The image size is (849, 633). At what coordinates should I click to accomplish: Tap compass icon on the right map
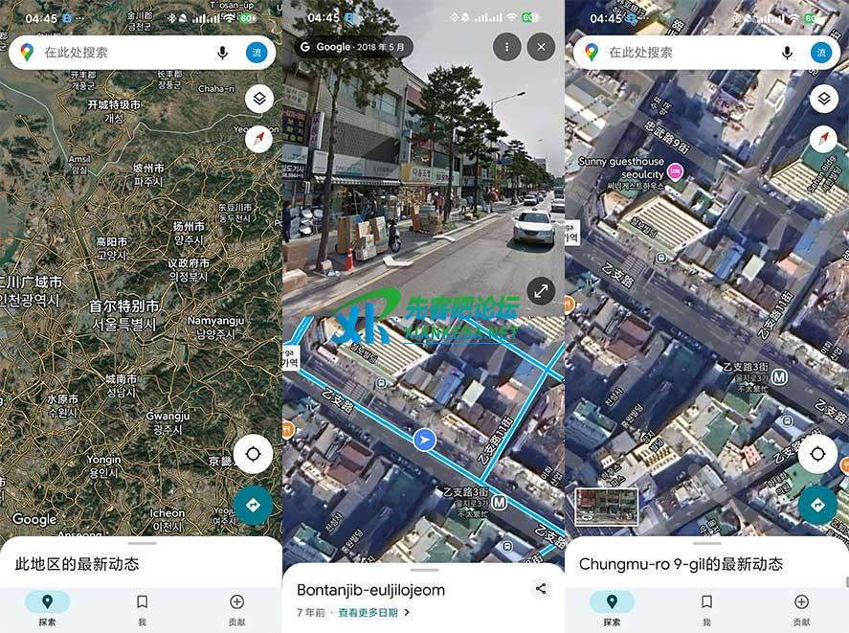(823, 140)
